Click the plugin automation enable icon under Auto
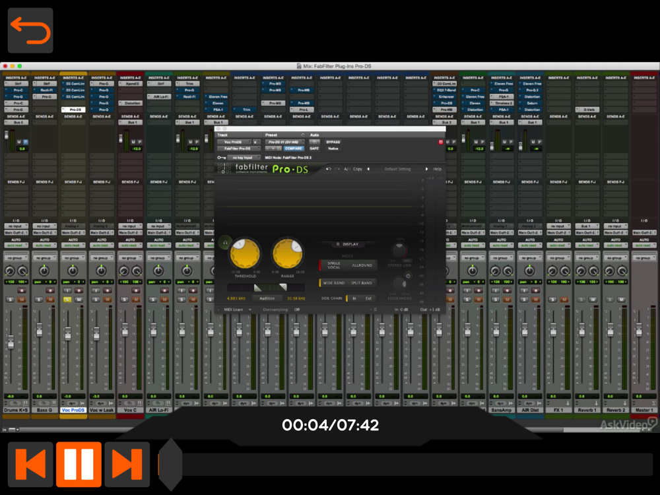This screenshot has height=495, width=660. pyautogui.click(x=314, y=142)
